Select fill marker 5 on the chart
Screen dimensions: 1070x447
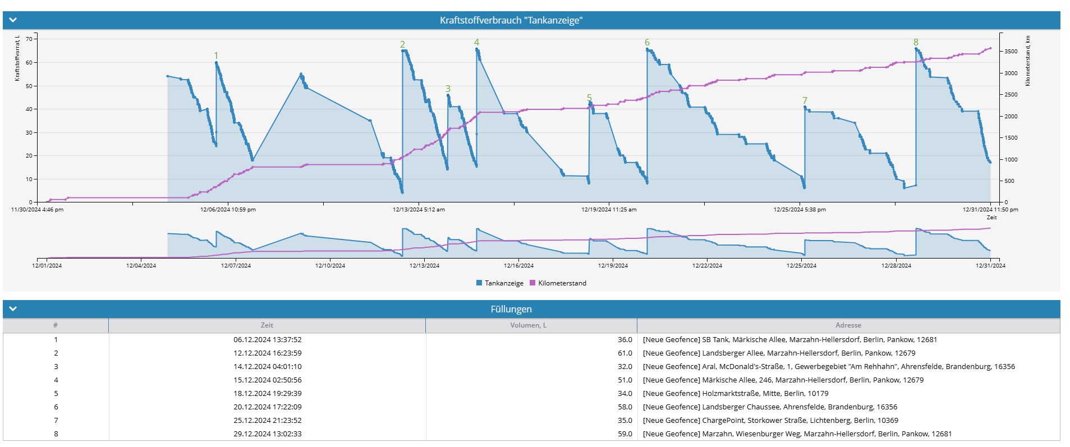[x=589, y=98]
